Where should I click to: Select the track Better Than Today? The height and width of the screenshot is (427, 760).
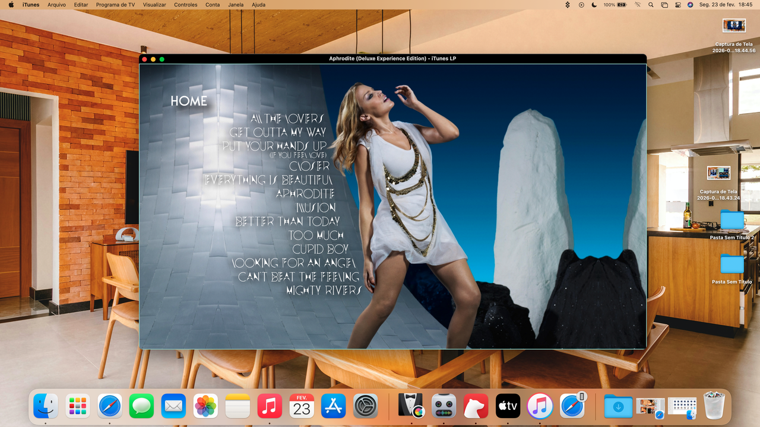pyautogui.click(x=288, y=221)
